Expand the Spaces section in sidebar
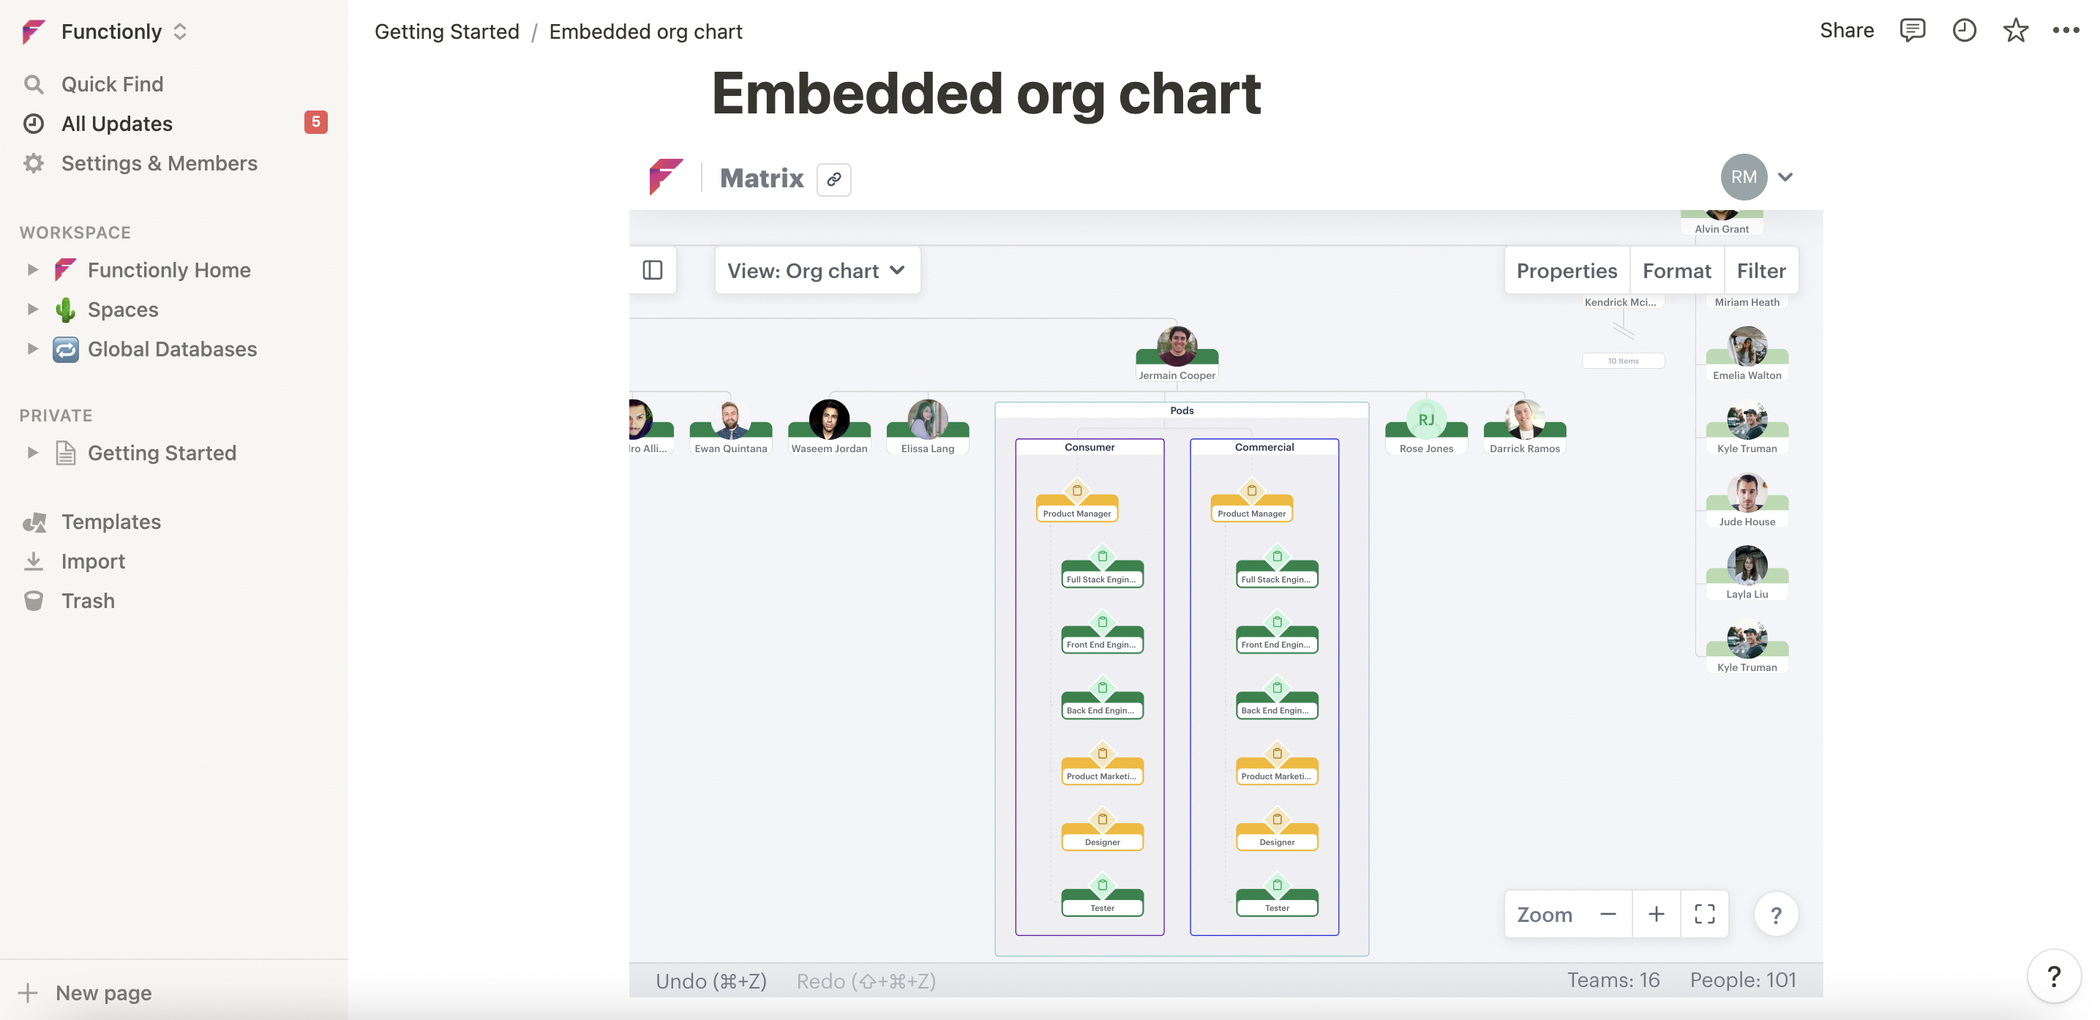The height and width of the screenshot is (1020, 2100). (29, 308)
